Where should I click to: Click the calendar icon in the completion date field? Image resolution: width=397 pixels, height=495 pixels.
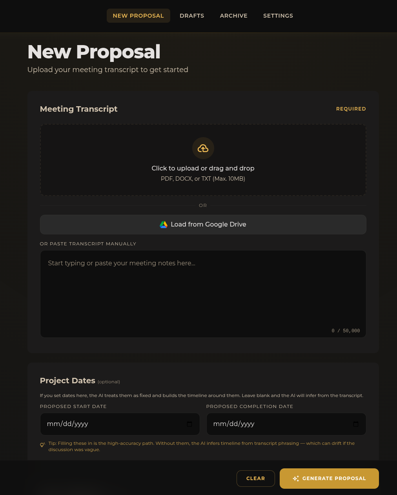(356, 424)
